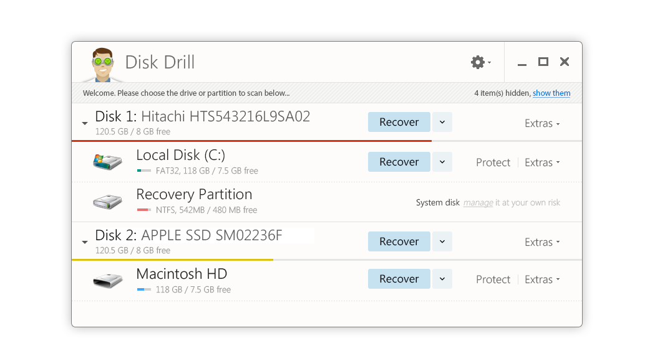Image resolution: width=660 pixels, height=346 pixels.
Task: Close the Disk Drill window
Action: click(565, 62)
